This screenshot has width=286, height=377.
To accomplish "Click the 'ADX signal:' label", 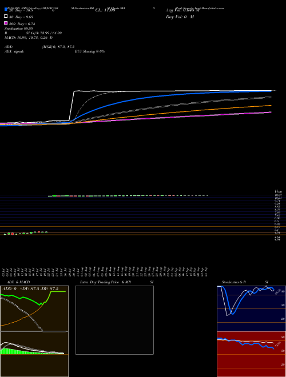I will pyautogui.click(x=14, y=51).
